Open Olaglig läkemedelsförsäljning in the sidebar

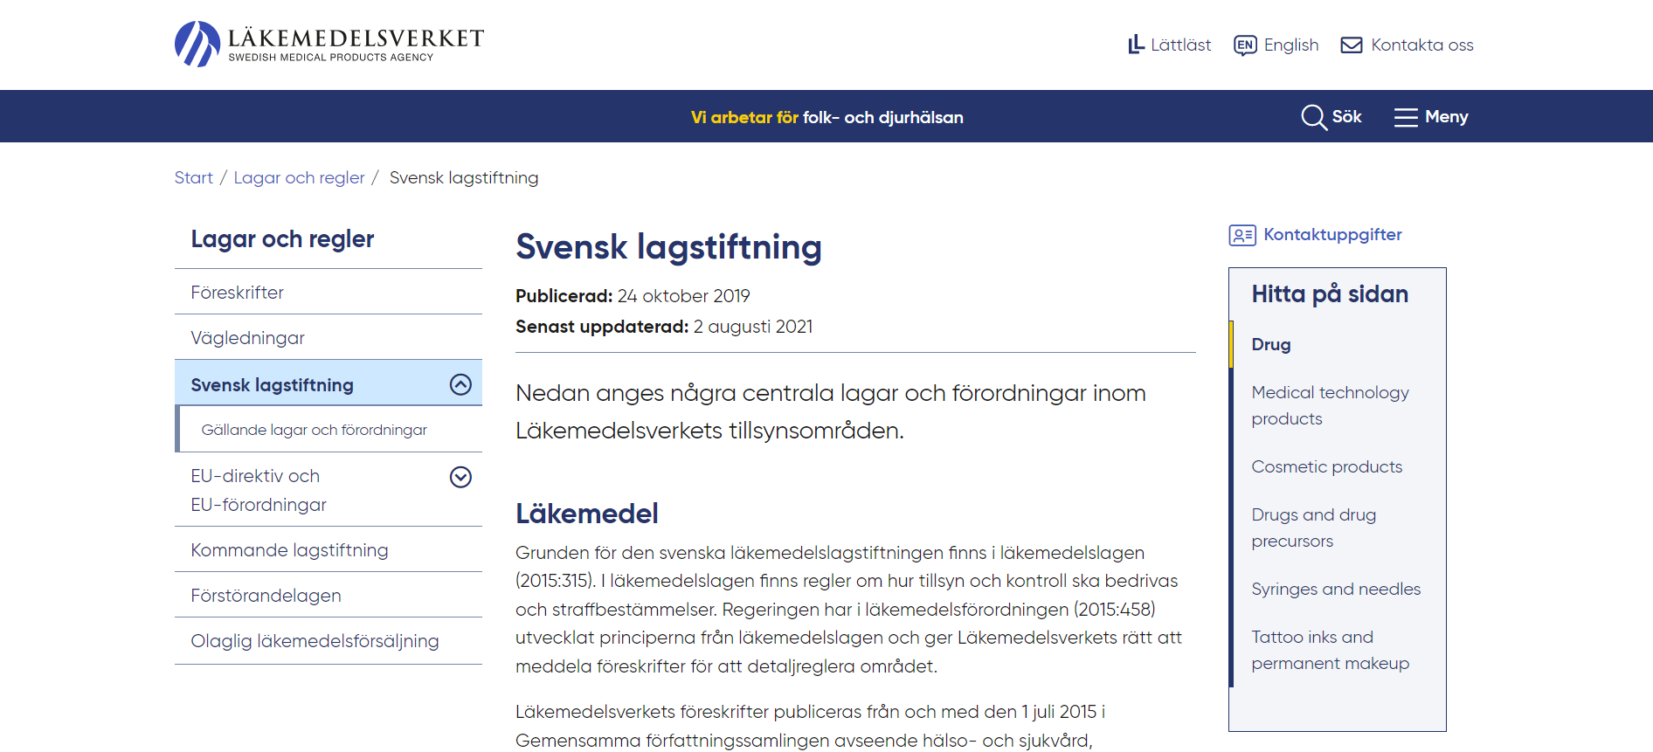point(315,641)
